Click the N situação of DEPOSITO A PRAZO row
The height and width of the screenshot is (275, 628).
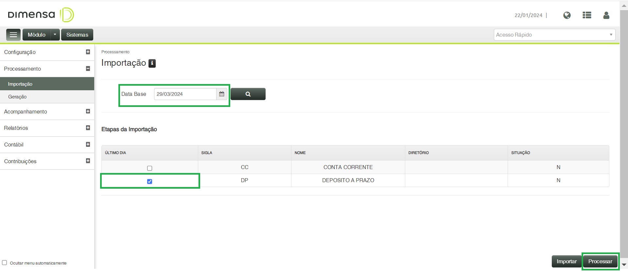coord(558,180)
